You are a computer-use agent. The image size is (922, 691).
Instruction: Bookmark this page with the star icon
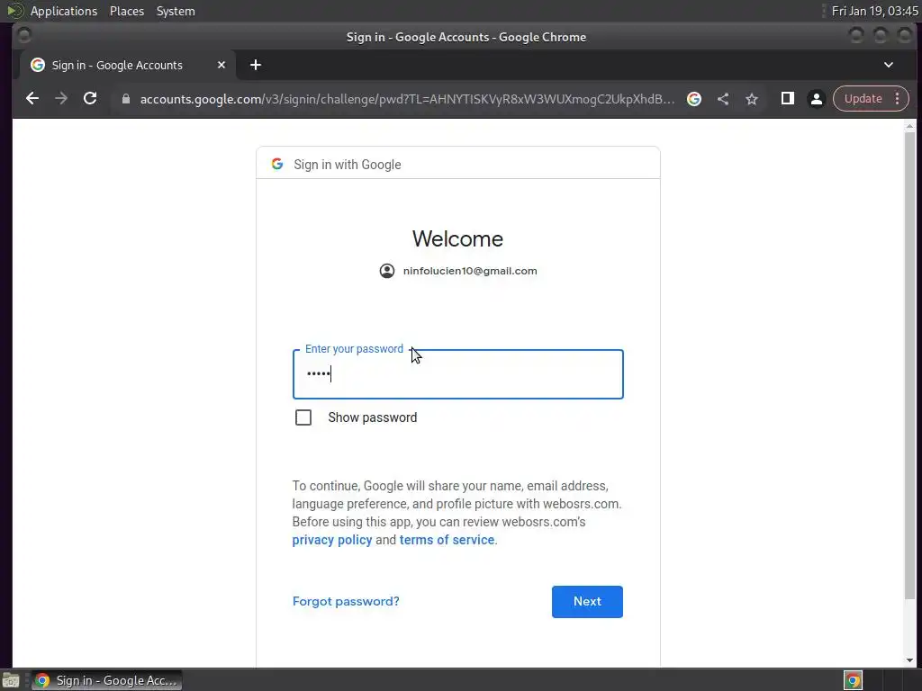click(x=752, y=99)
